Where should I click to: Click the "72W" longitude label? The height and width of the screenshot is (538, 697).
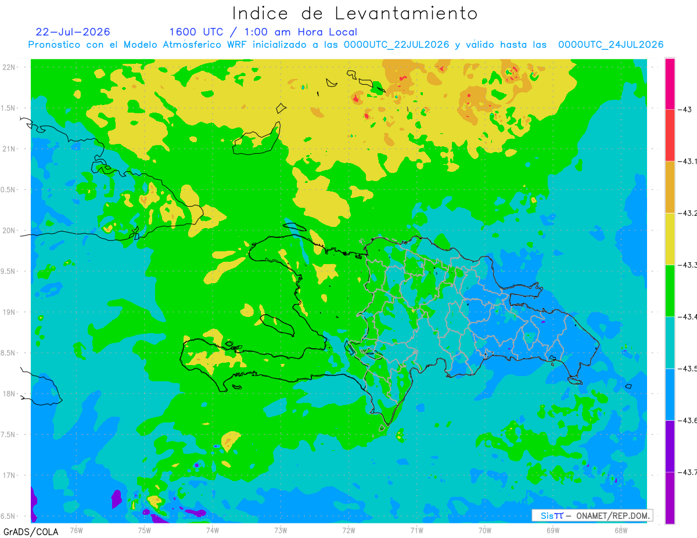(x=348, y=530)
